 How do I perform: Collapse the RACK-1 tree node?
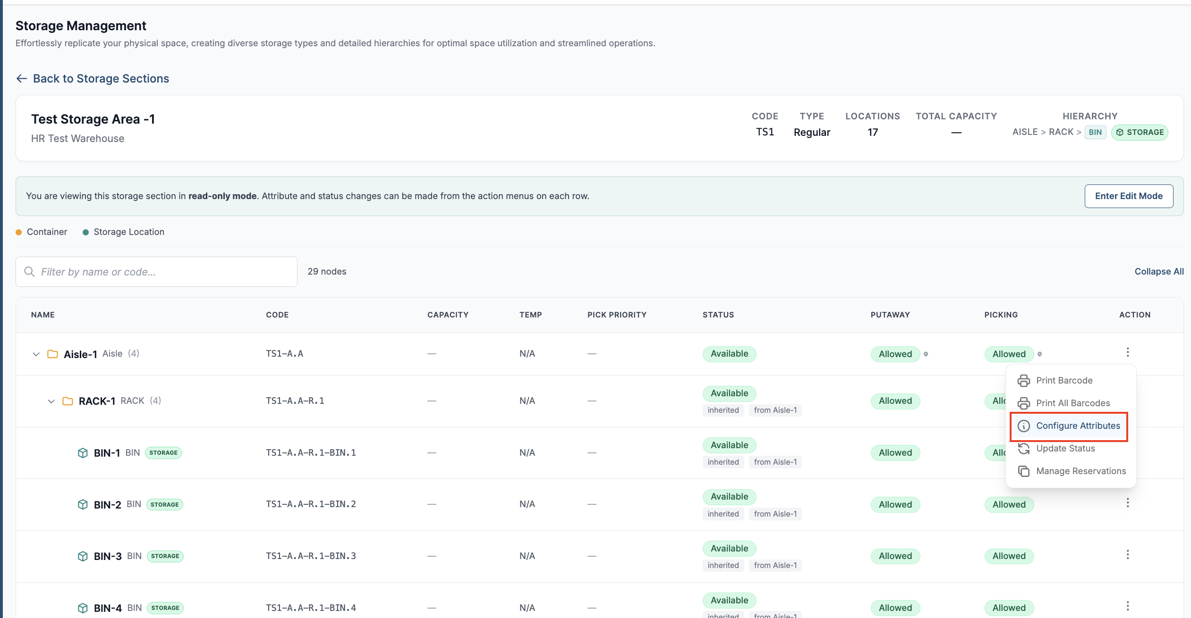click(51, 401)
